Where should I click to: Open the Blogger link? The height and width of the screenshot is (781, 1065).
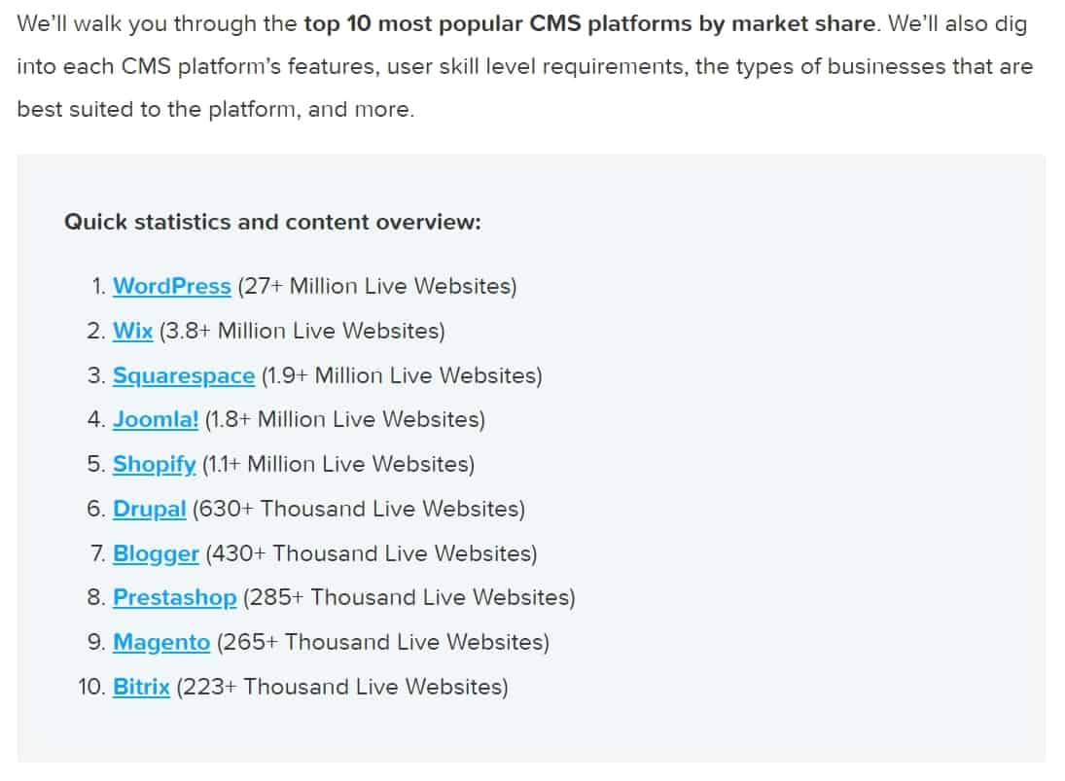point(156,553)
